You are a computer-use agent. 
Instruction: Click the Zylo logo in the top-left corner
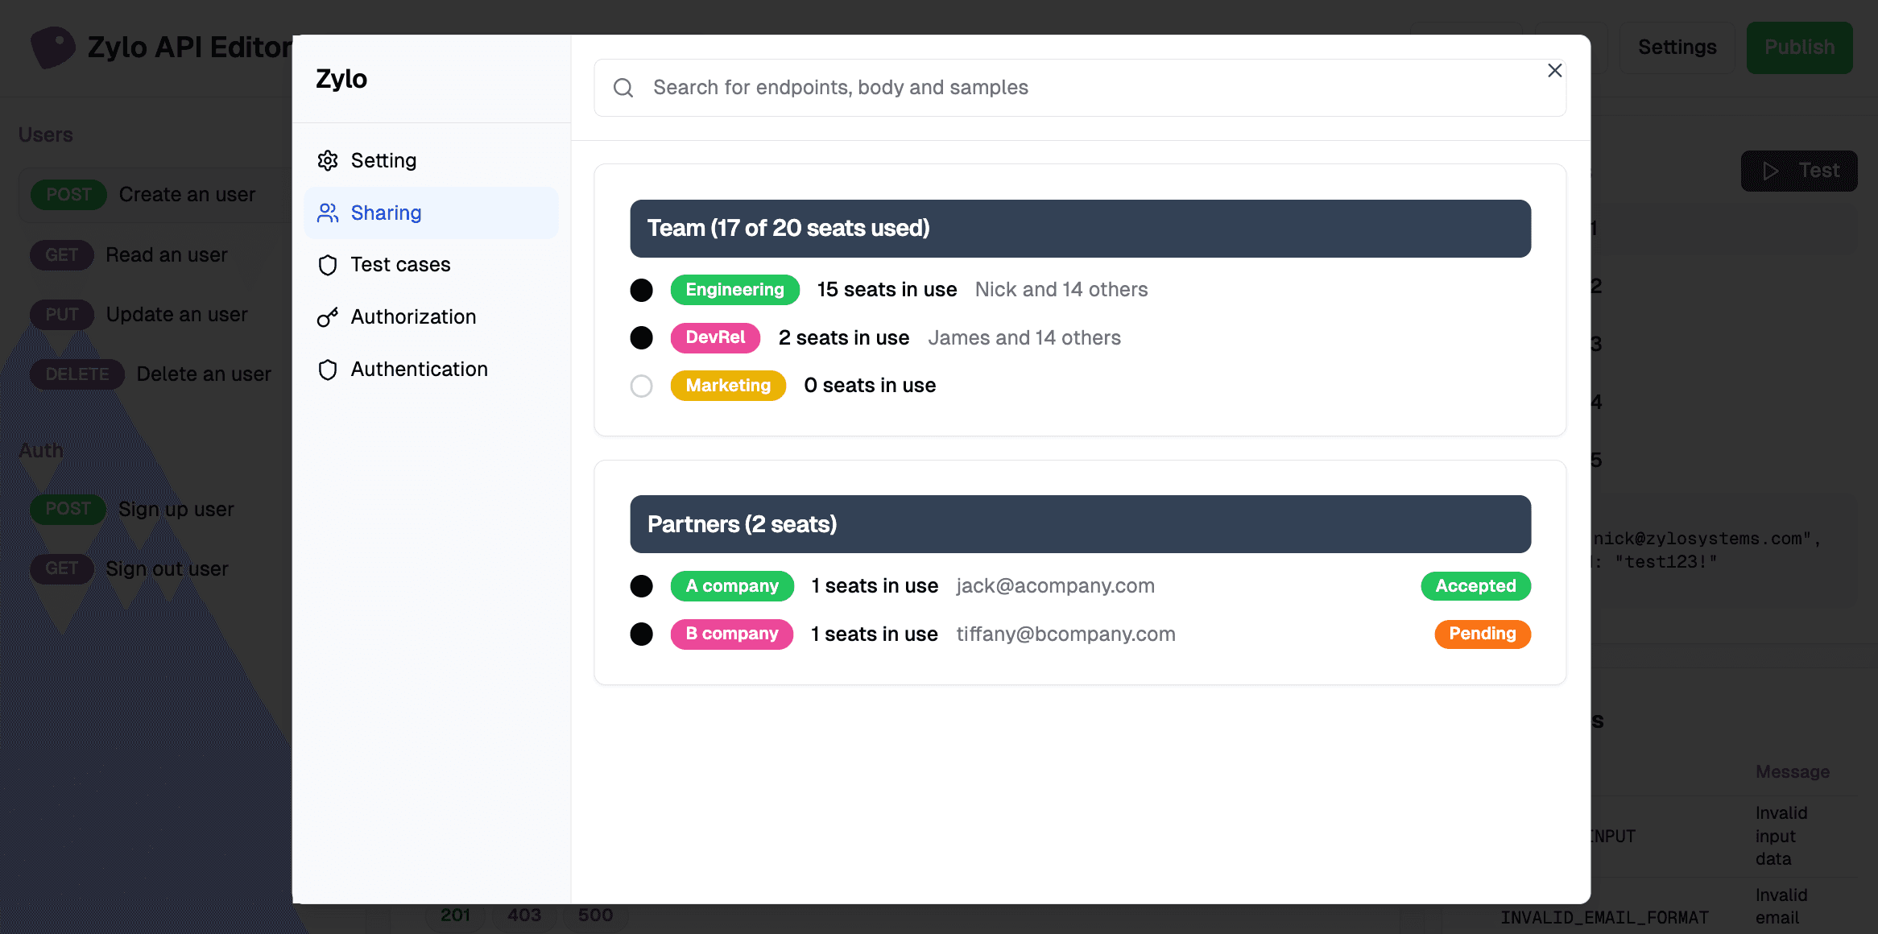point(52,47)
